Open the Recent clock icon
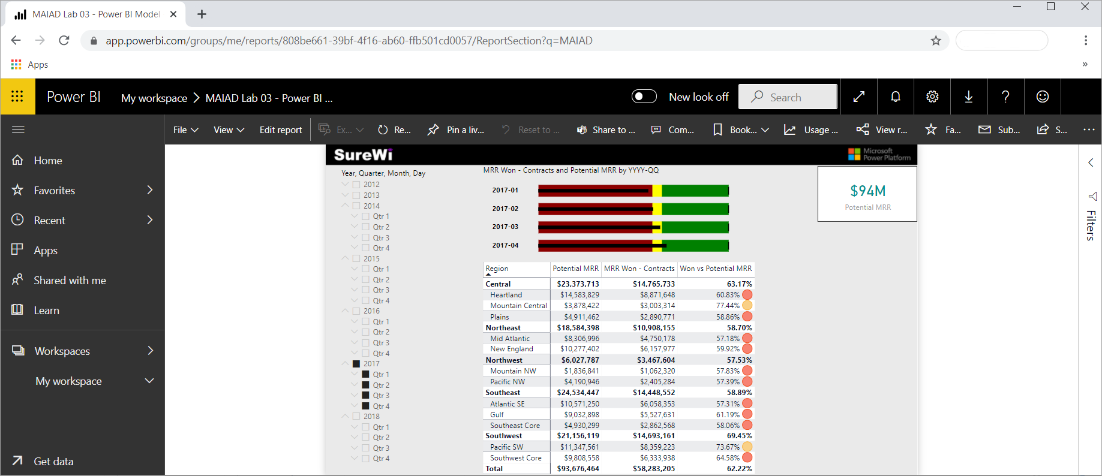Image resolution: width=1102 pixels, height=476 pixels. point(18,220)
